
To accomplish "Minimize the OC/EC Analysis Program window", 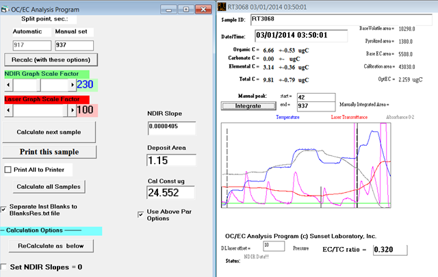I will pos(169,10).
